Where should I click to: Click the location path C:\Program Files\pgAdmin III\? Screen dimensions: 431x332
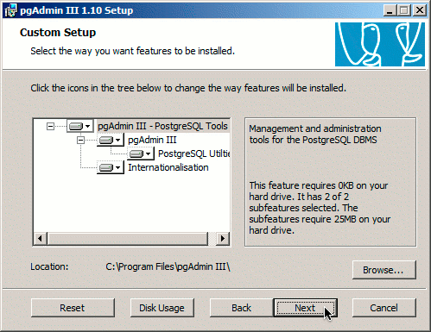click(168, 266)
